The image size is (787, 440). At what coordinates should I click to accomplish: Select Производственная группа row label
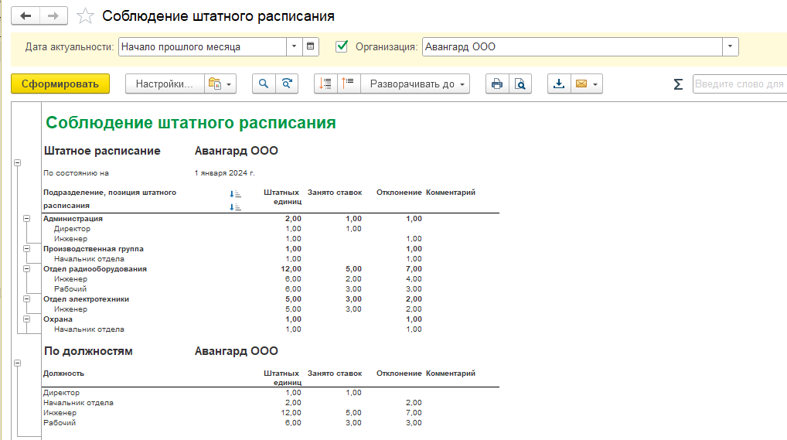[94, 249]
